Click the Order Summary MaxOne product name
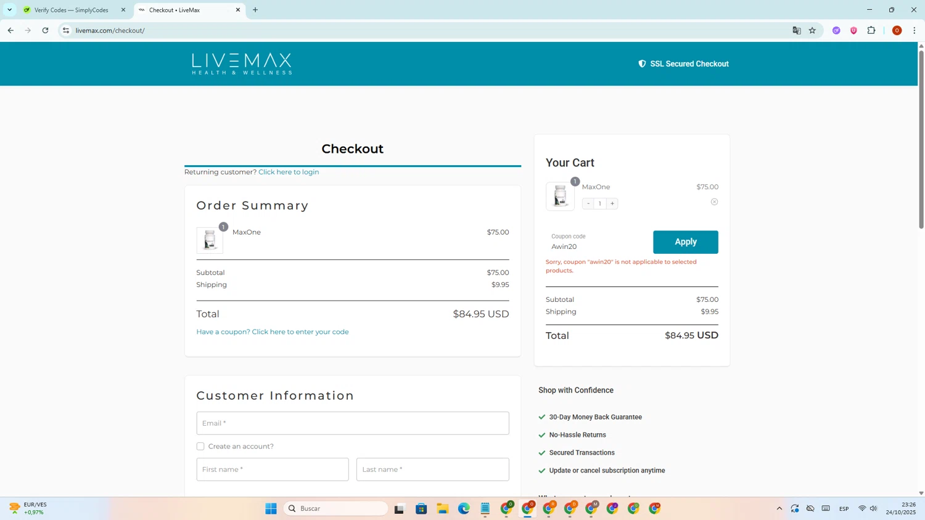 247,232
